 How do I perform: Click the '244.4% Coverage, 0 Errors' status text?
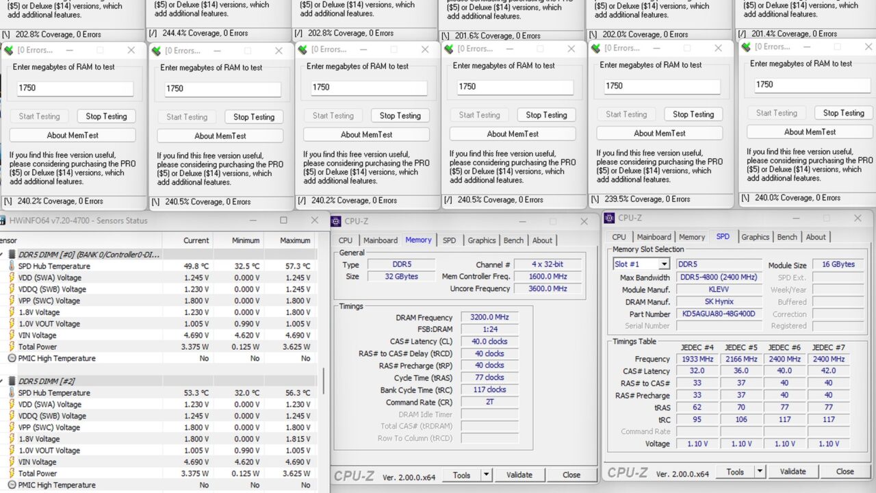pos(205,33)
